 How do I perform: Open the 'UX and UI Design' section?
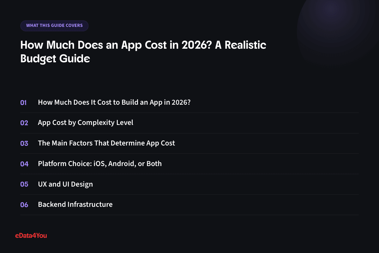[x=65, y=184]
